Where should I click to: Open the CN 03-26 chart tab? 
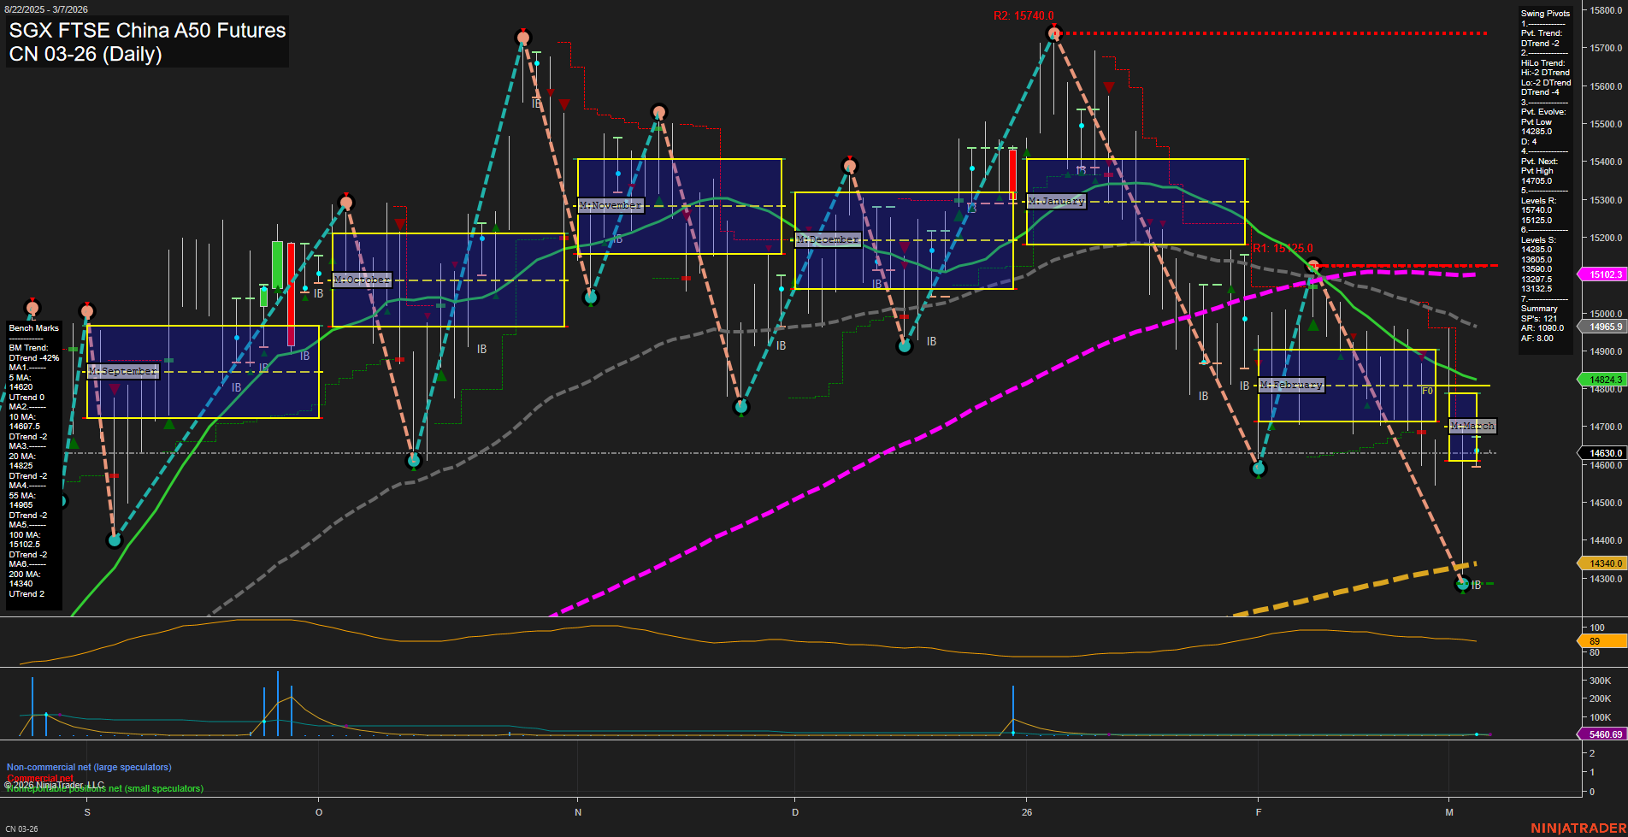coord(22,828)
